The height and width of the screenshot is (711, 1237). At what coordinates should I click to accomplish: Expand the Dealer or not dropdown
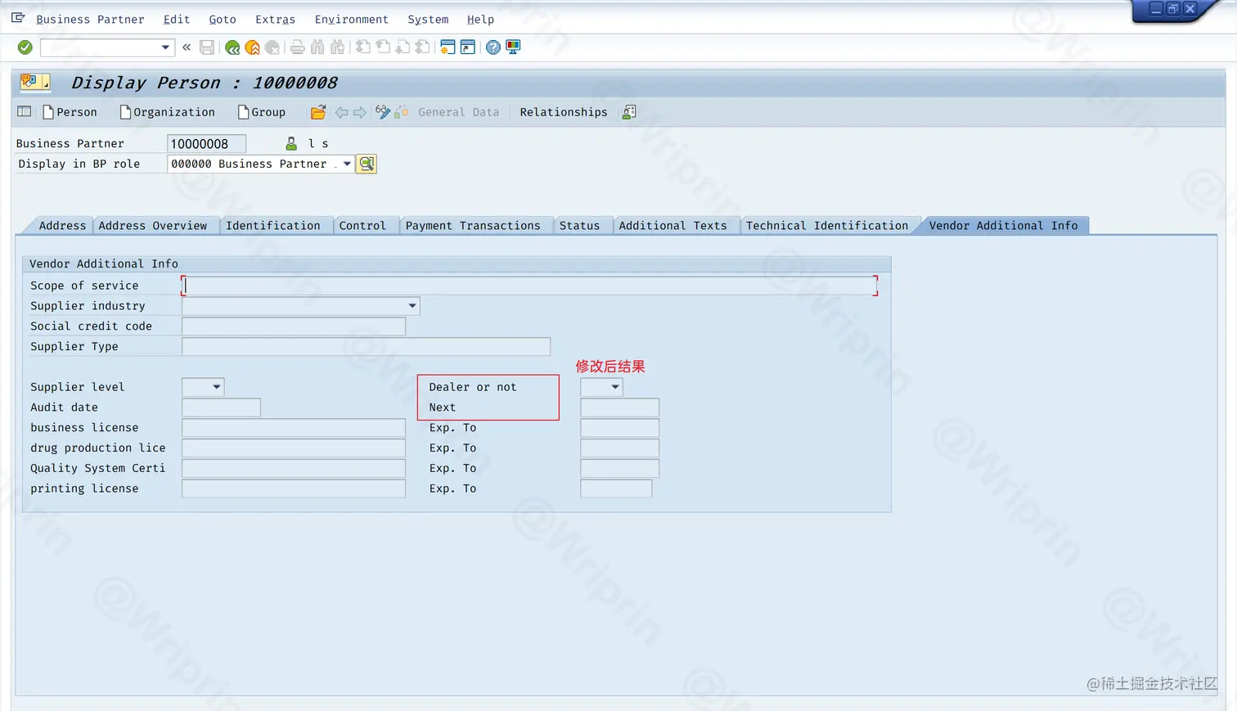pyautogui.click(x=615, y=387)
